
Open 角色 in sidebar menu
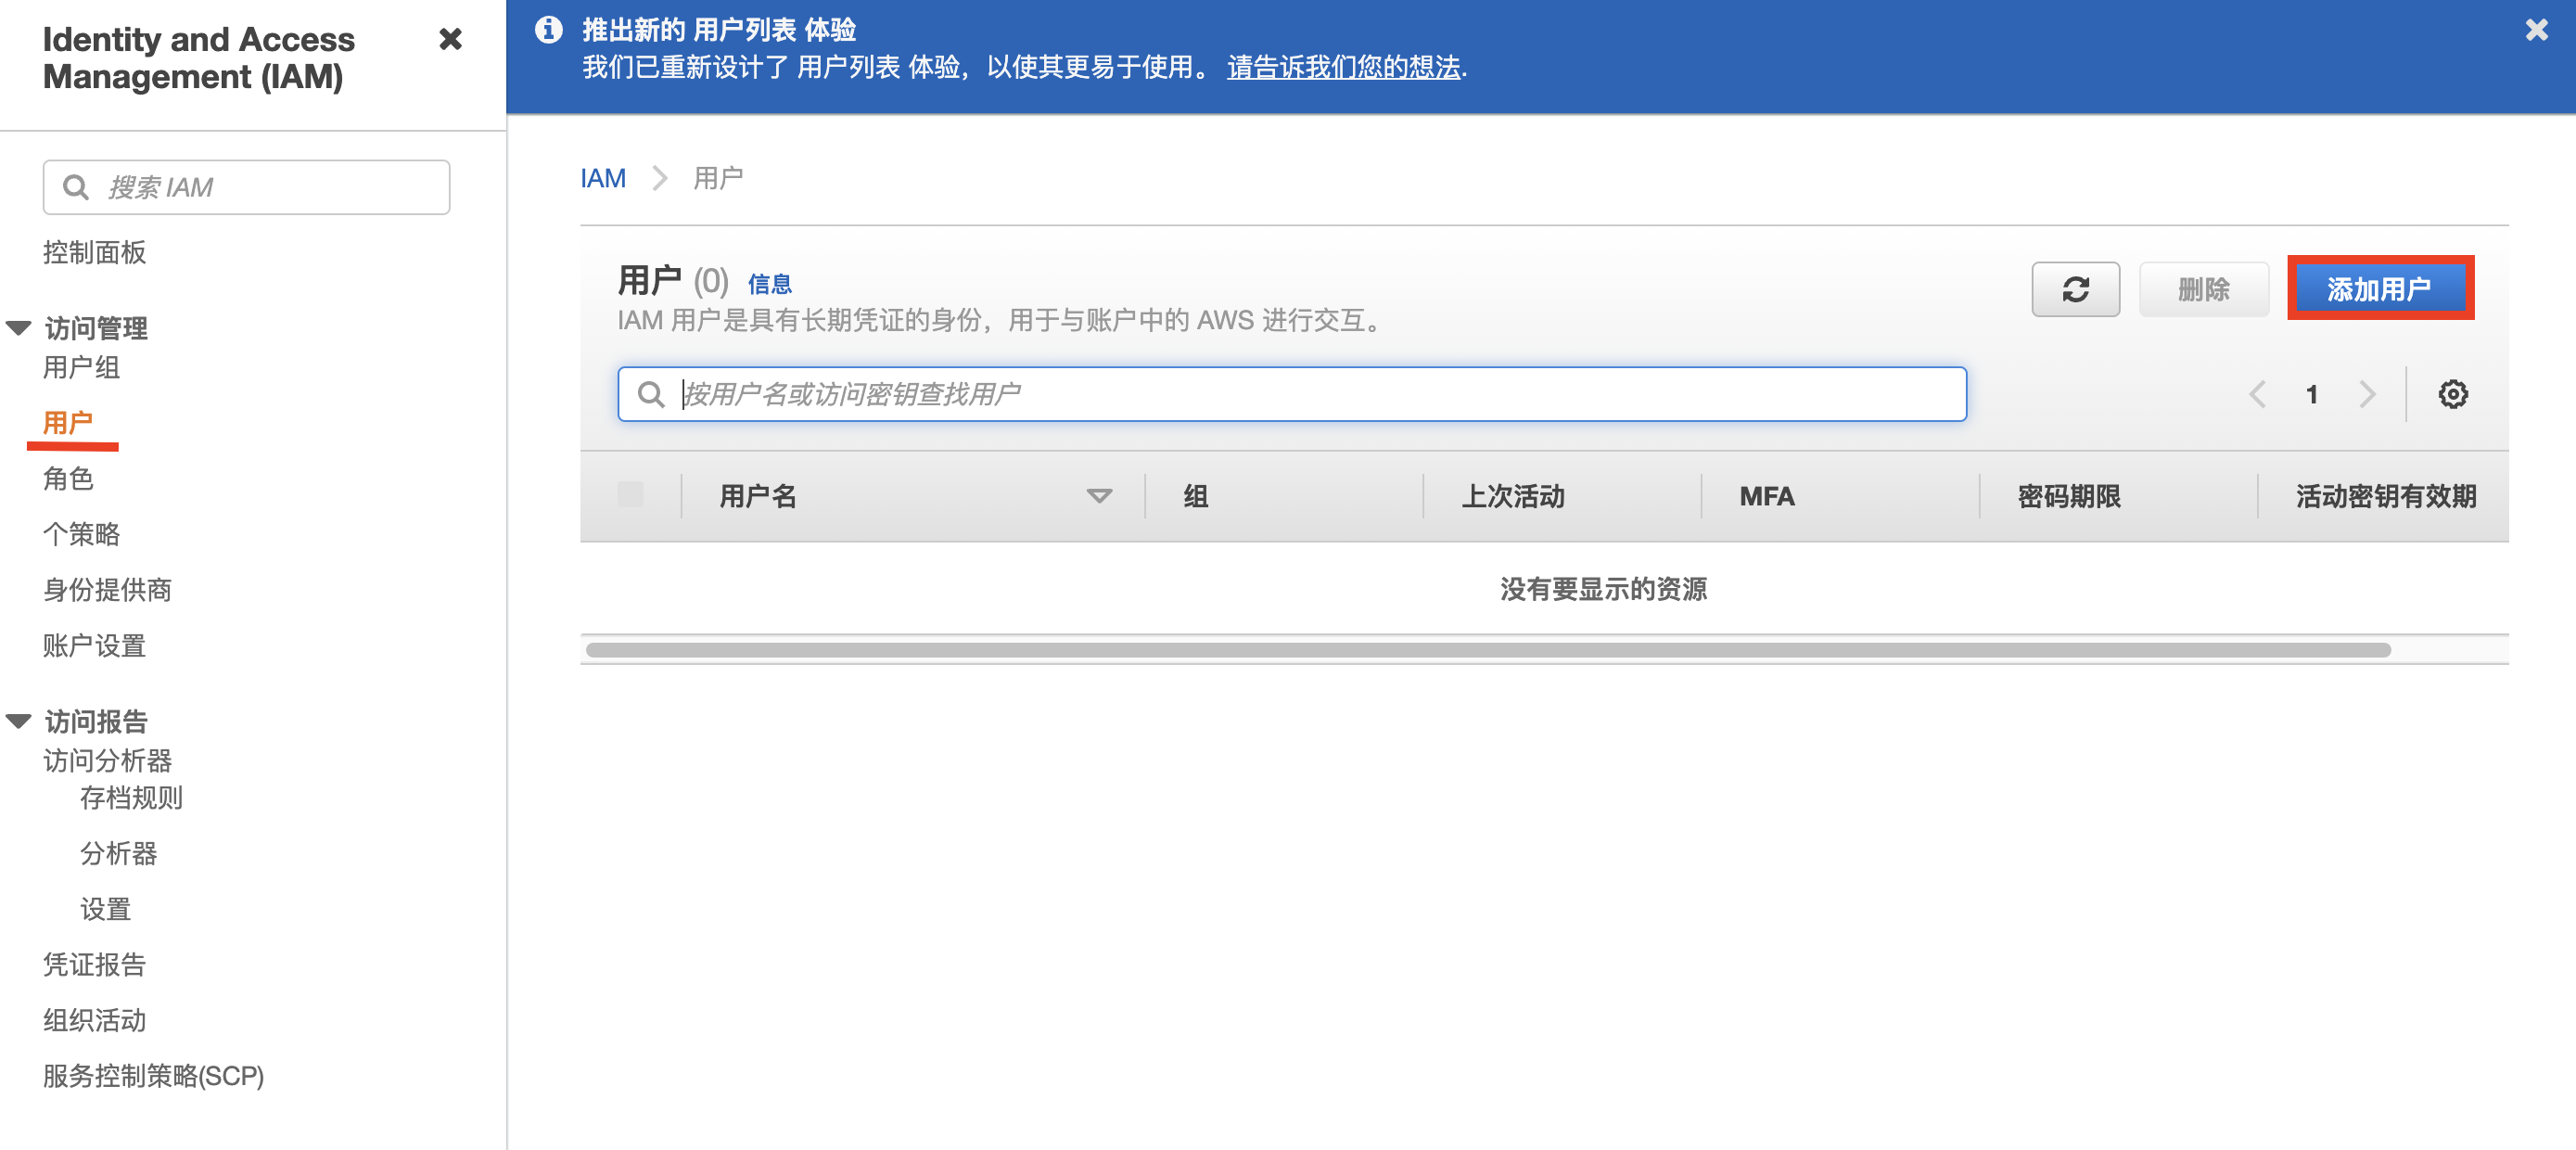click(x=68, y=479)
